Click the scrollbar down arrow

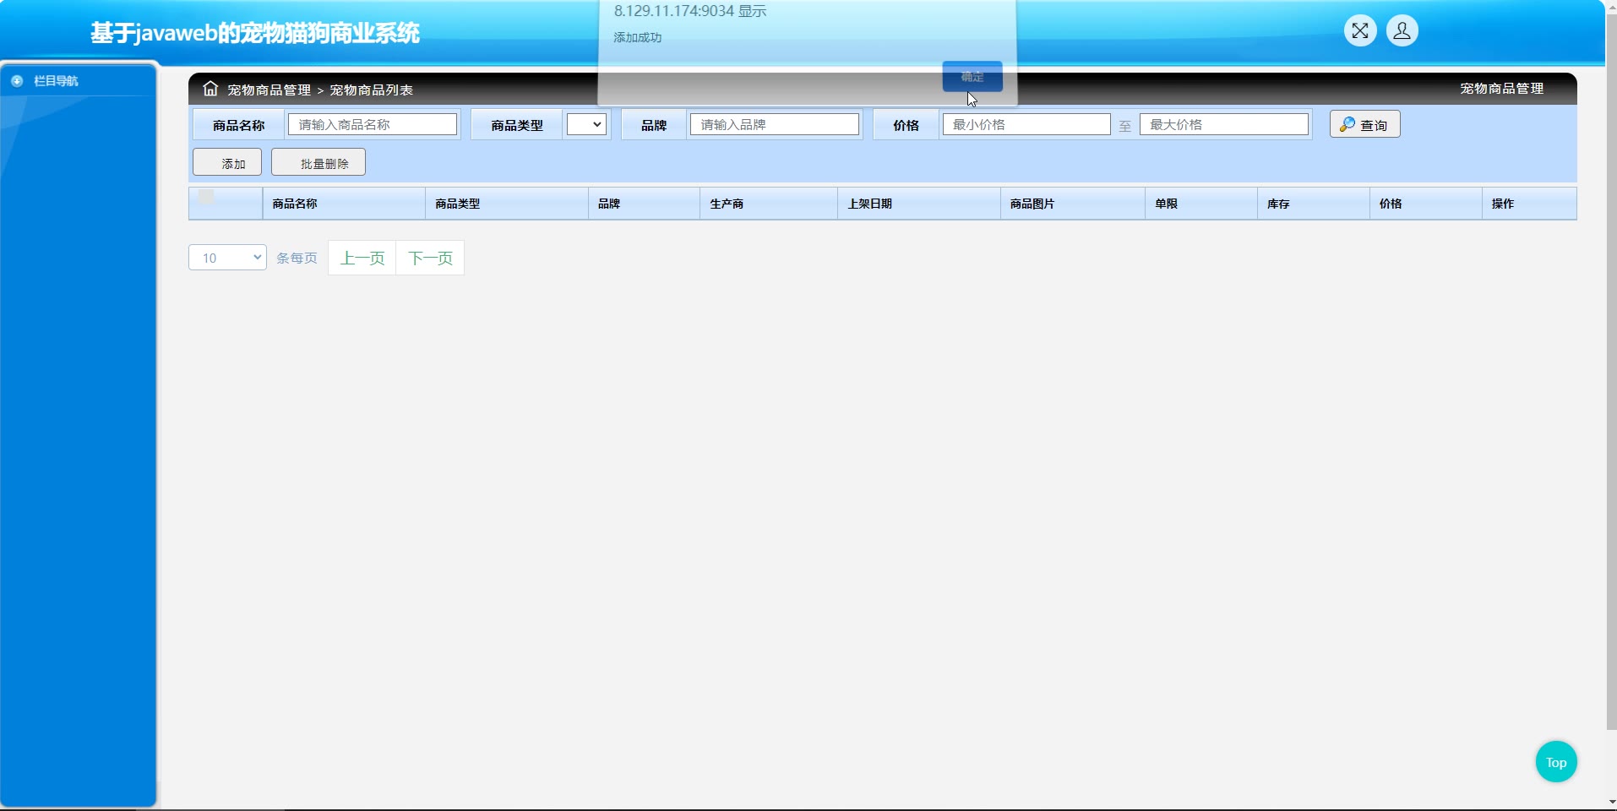click(x=1611, y=803)
